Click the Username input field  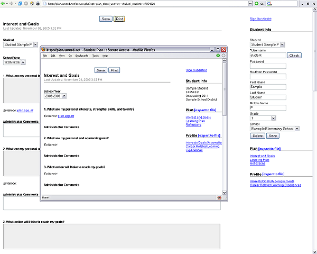[x=268, y=55]
